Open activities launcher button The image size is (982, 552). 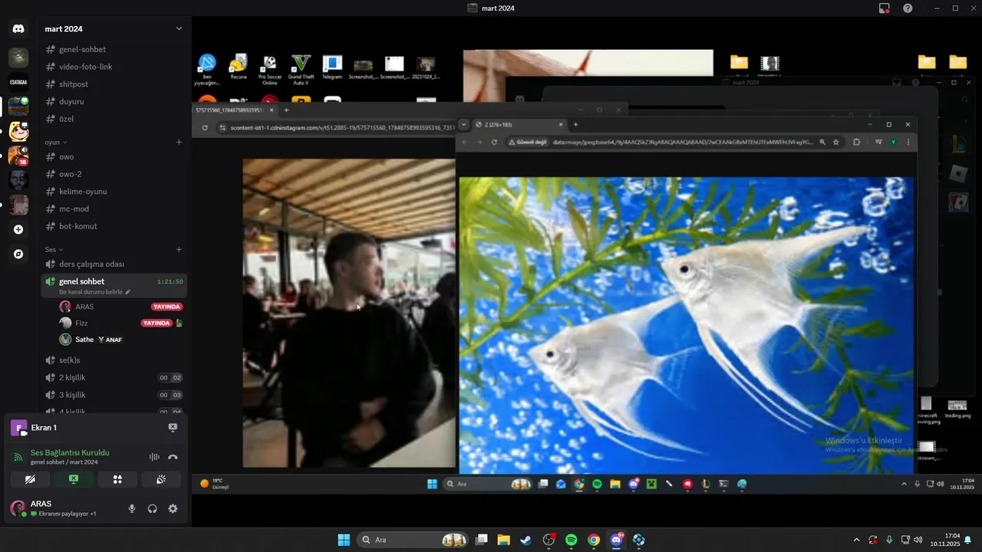pos(117,480)
